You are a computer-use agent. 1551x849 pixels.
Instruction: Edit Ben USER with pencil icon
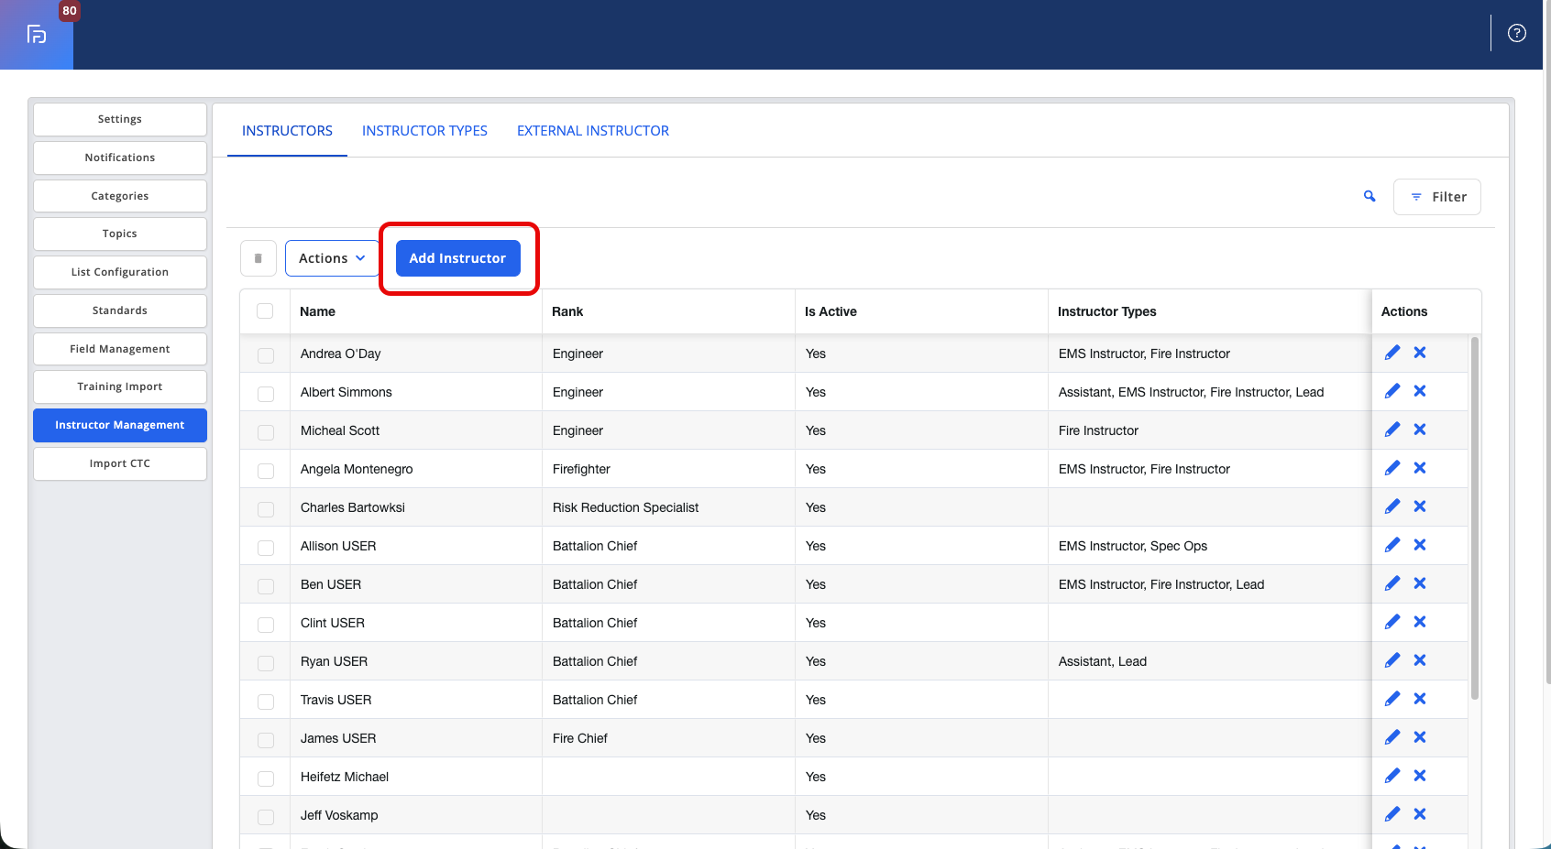[1392, 583]
